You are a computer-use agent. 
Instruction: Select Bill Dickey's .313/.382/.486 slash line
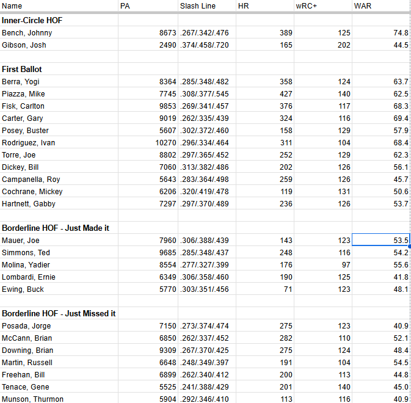tap(207, 167)
